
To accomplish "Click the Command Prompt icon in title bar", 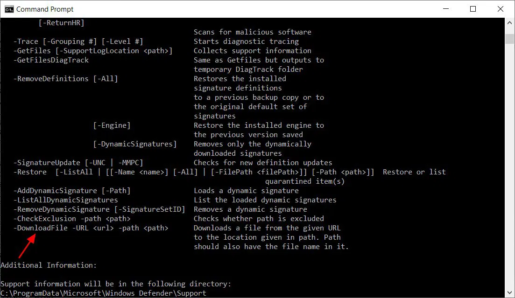I will [x=9, y=9].
